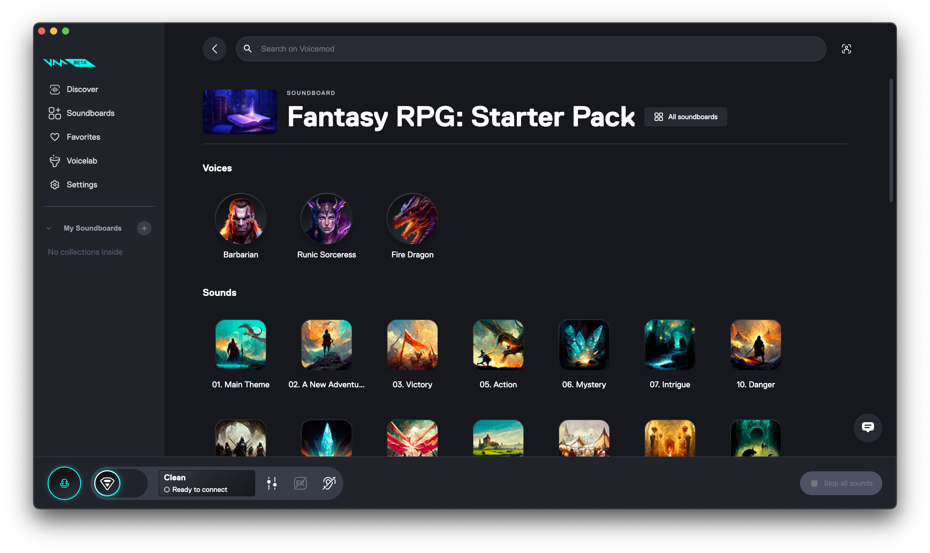Click the red banners sound tile
Viewport: 930px width, 553px height.
(x=412, y=438)
